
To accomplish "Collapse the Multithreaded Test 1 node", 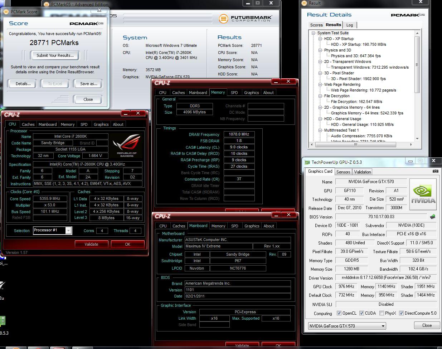I will point(320,130).
